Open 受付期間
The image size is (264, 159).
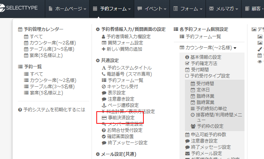click(x=197, y=69)
